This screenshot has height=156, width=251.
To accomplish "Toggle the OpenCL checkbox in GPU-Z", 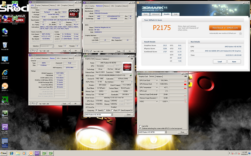I will [96, 110].
